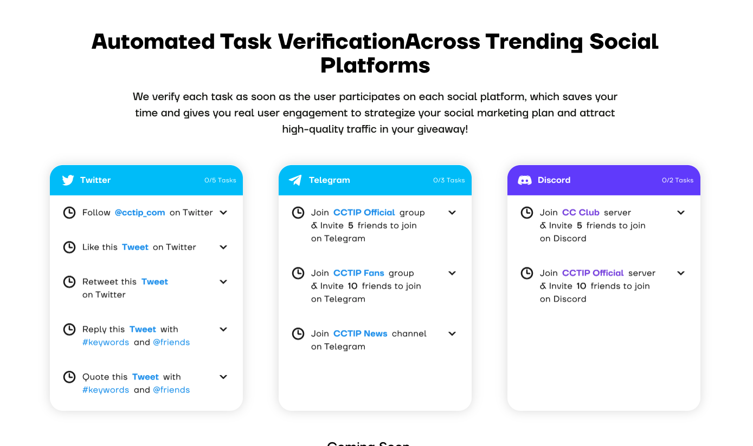The image size is (753, 446).
Task: Expand the Retweet this Tweet task
Action: [x=223, y=282]
